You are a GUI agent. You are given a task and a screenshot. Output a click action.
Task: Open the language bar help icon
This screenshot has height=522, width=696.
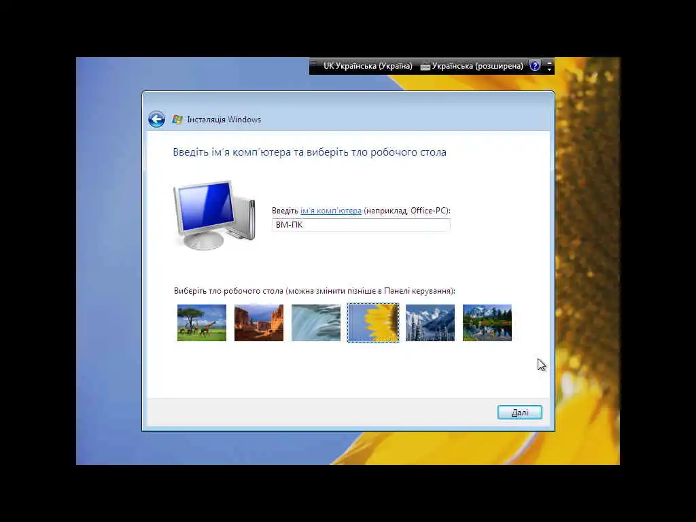click(536, 66)
